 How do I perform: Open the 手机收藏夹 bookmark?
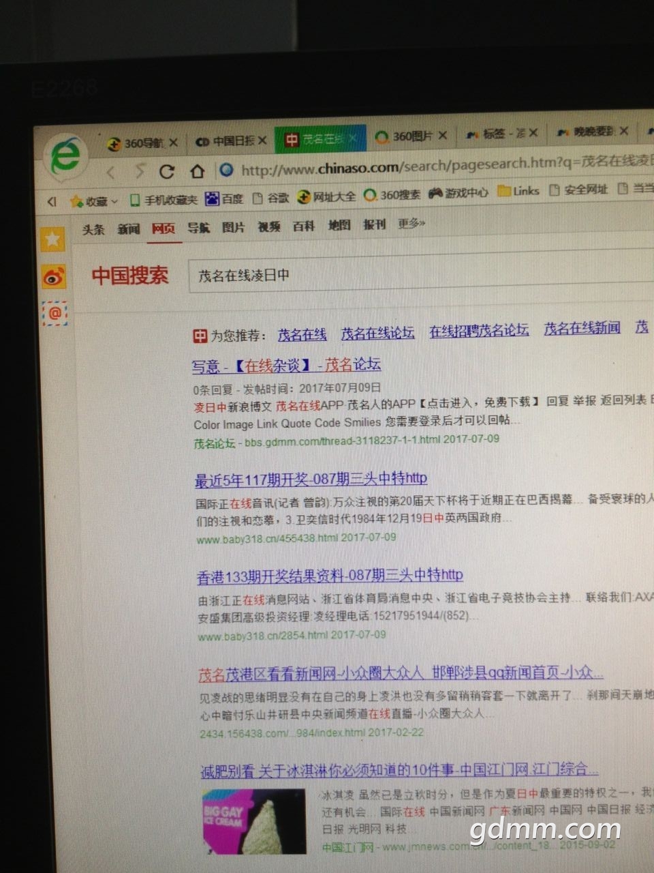point(163,200)
